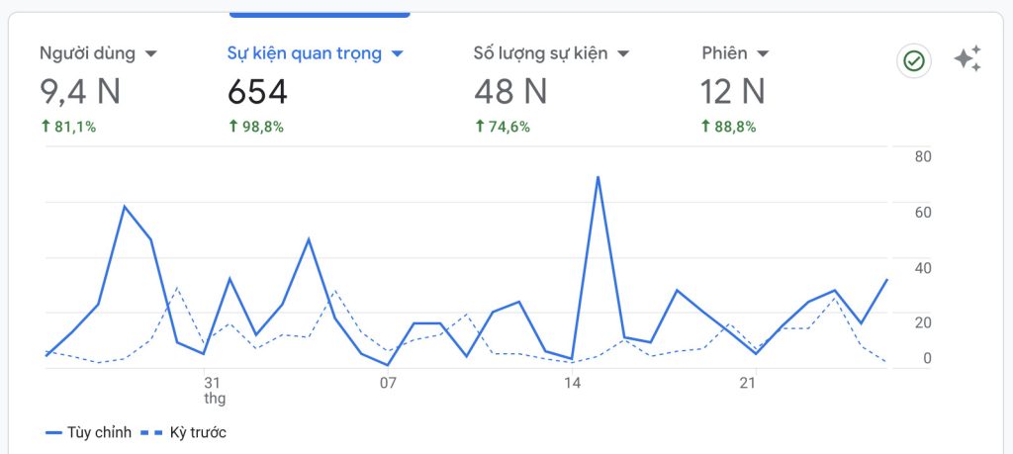Click the 9,4 N users value
Image resolution: width=1013 pixels, height=454 pixels.
click(x=80, y=92)
